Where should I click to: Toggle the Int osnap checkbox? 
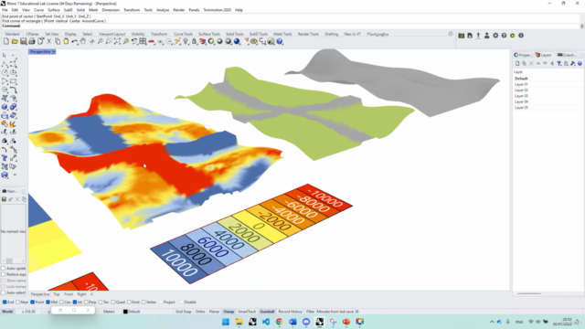click(x=75, y=302)
